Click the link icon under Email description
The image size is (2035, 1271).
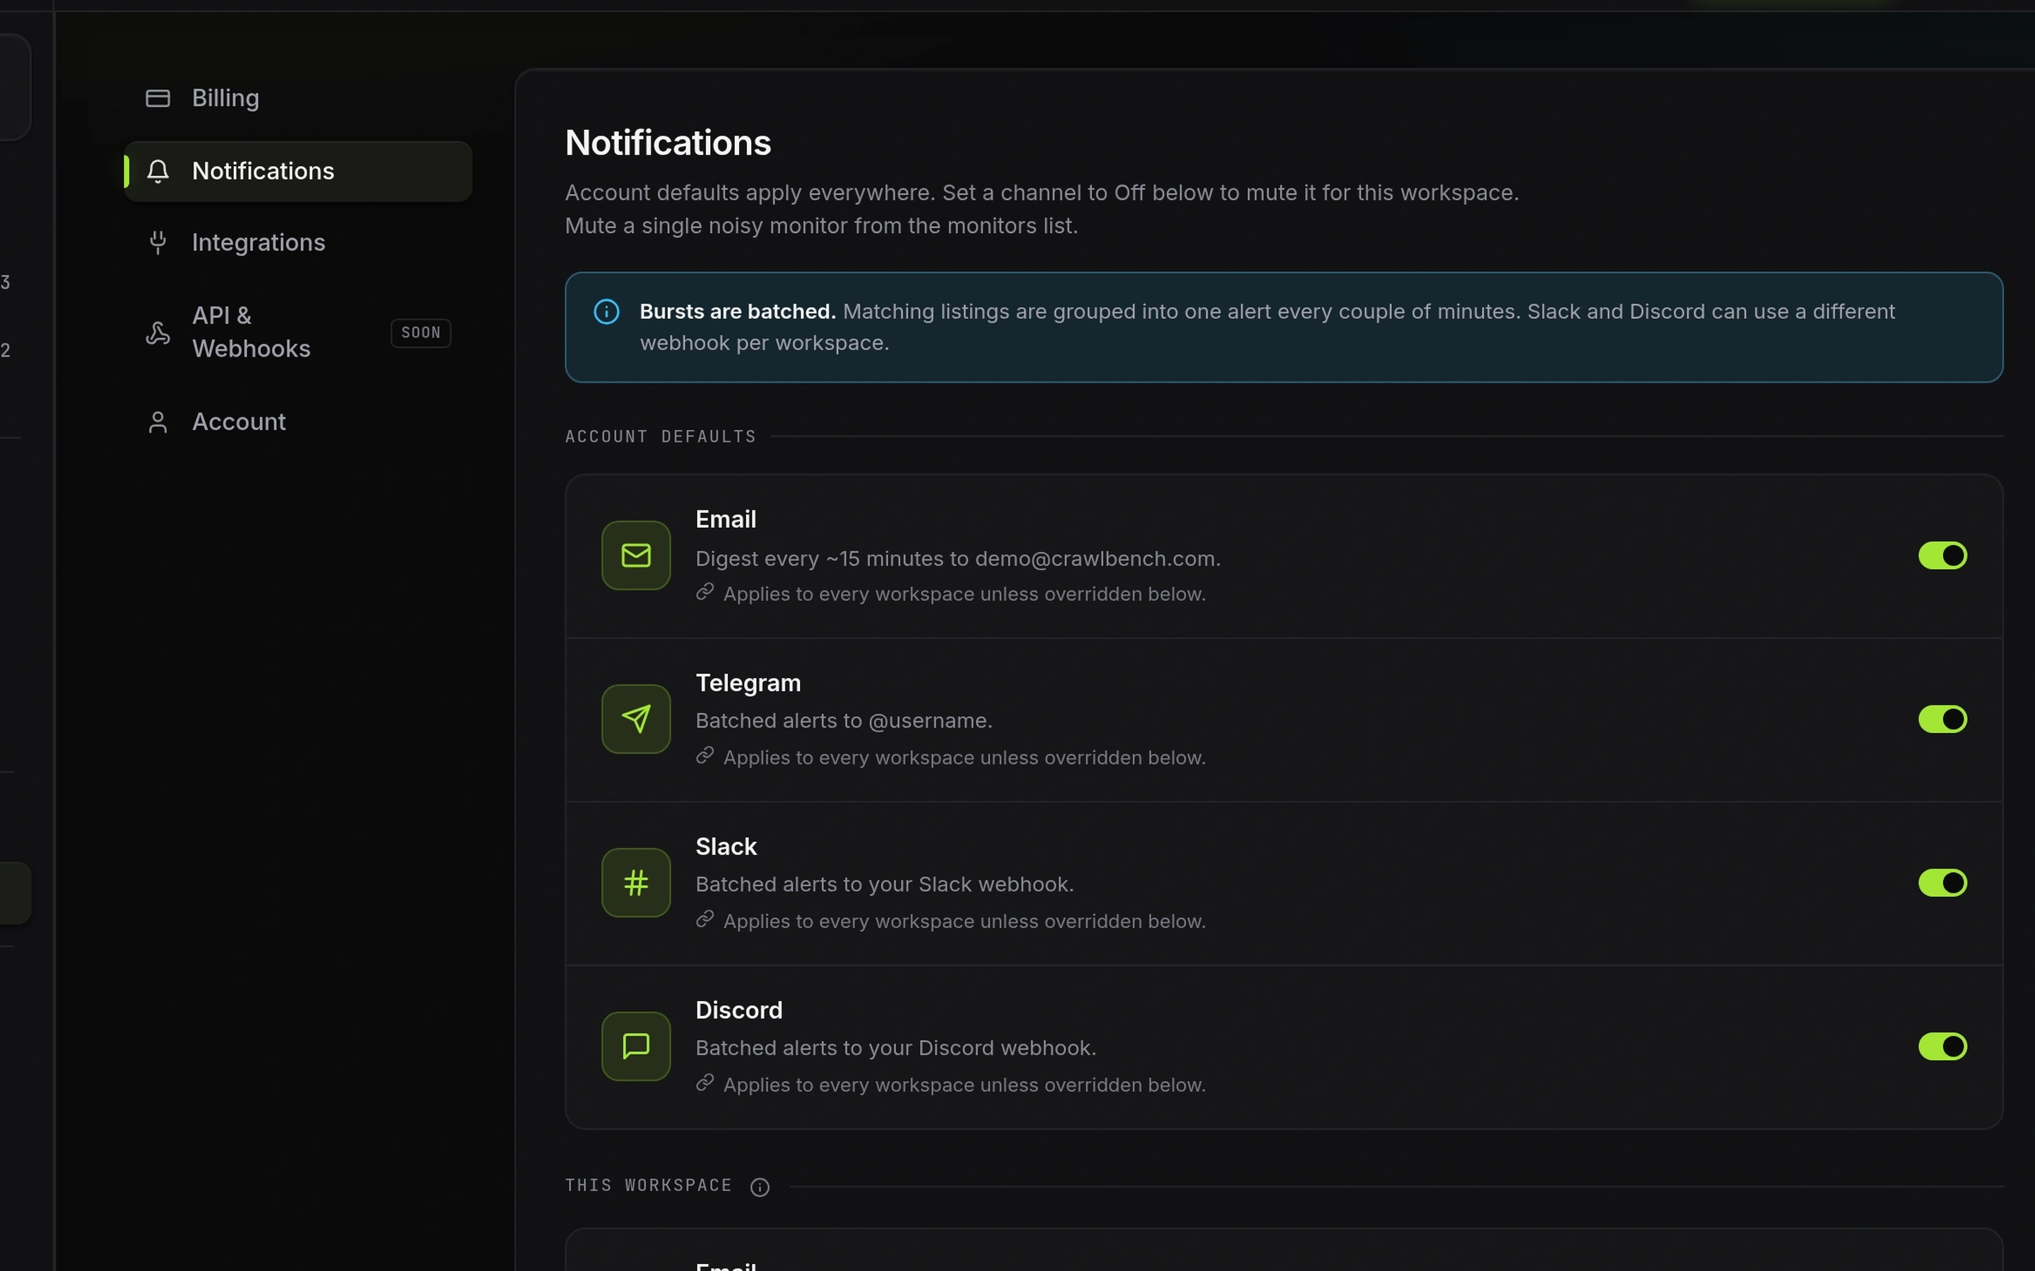(x=704, y=592)
